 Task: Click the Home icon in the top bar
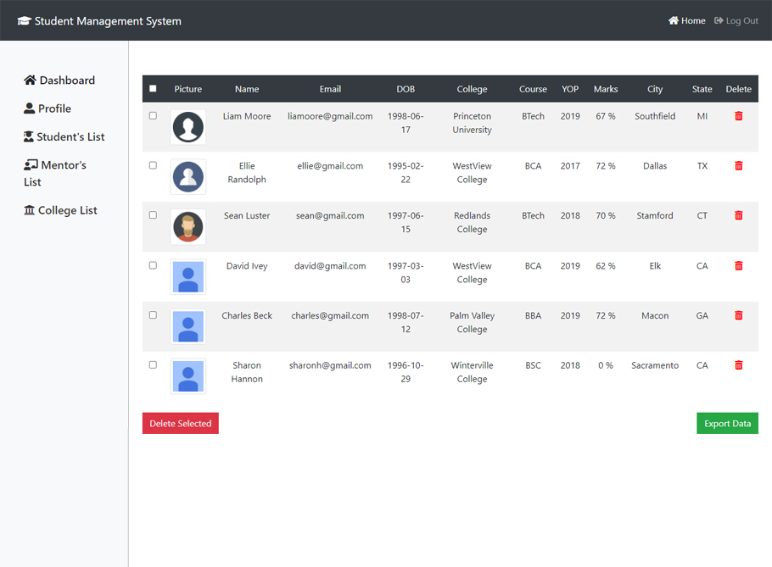pos(673,20)
